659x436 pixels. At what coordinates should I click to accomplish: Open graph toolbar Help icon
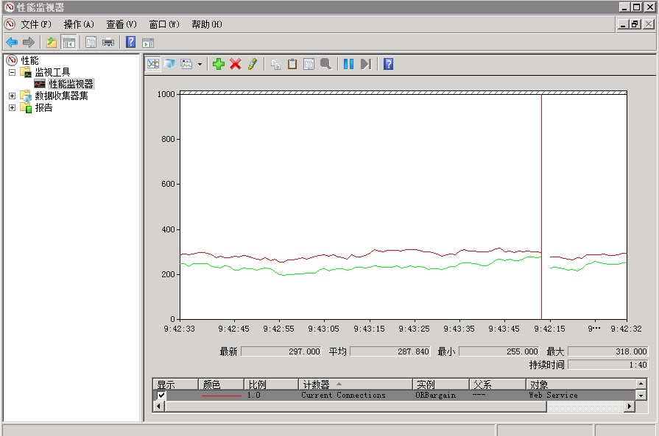coord(388,64)
